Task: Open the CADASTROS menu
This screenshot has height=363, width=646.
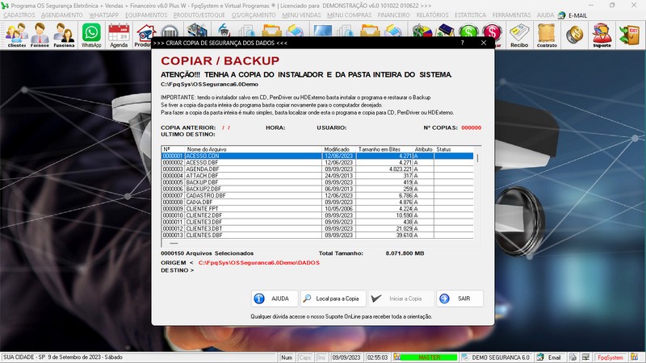Action: click(x=19, y=15)
